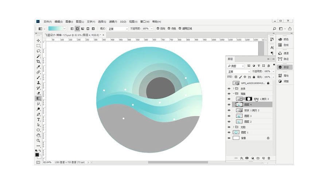Select the Hand tool
328x184 pixels.
coord(38,135)
